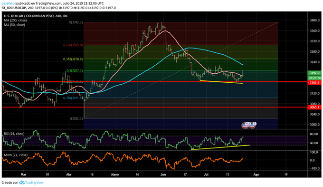Click the Mom (21, close) indicator label
The height and width of the screenshot is (187, 323).
point(16,155)
